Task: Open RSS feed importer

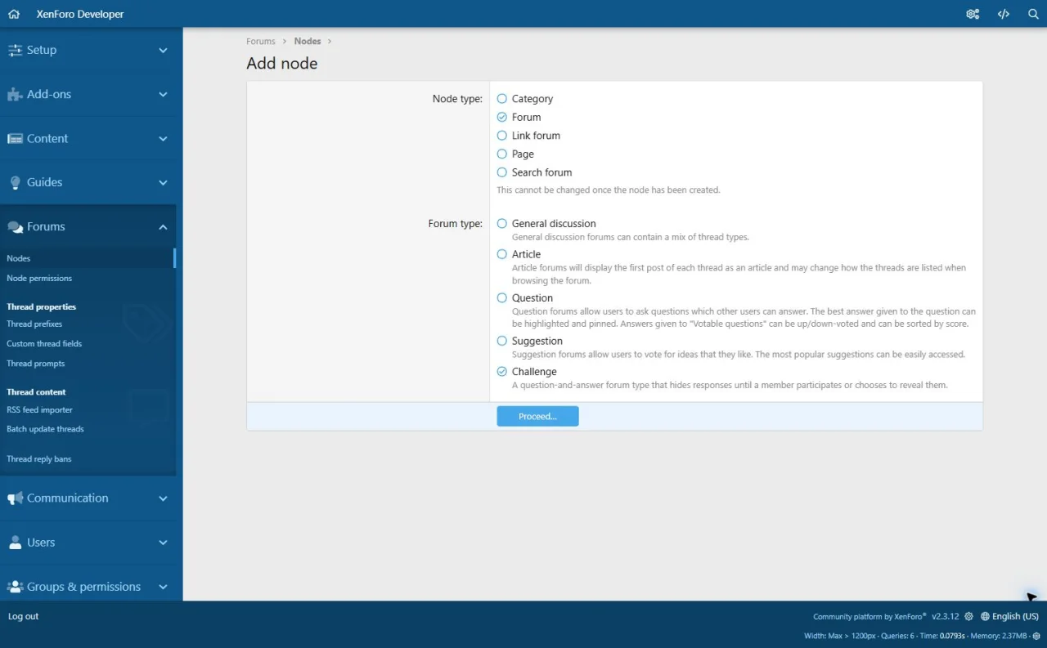Action: pos(39,410)
